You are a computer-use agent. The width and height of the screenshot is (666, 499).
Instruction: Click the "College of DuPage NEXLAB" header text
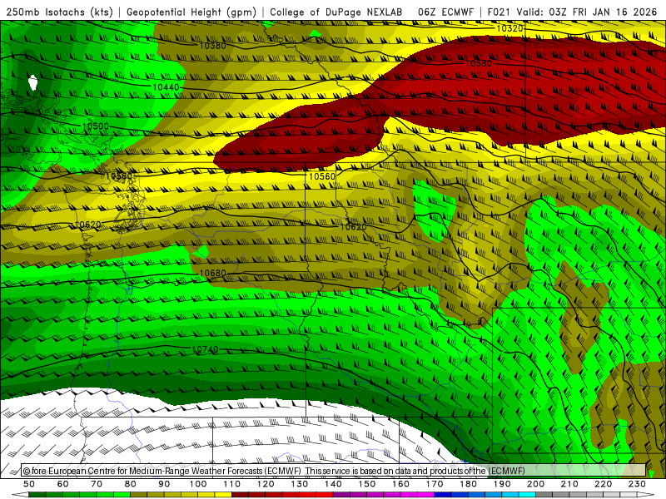tap(336, 12)
